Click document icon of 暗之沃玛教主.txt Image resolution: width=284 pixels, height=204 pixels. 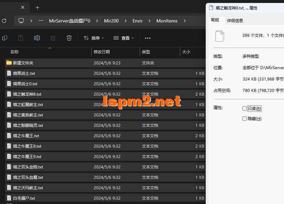pyautogui.click(x=9, y=188)
